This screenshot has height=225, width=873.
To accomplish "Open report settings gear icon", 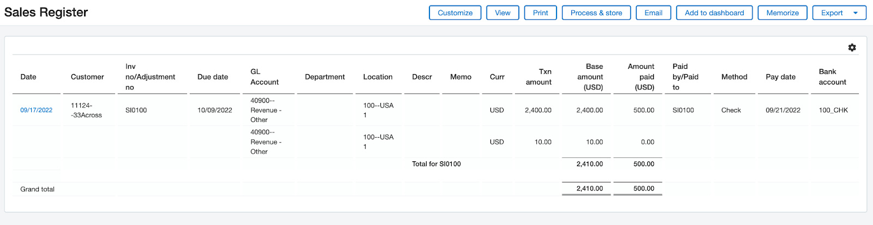I will click(x=852, y=48).
